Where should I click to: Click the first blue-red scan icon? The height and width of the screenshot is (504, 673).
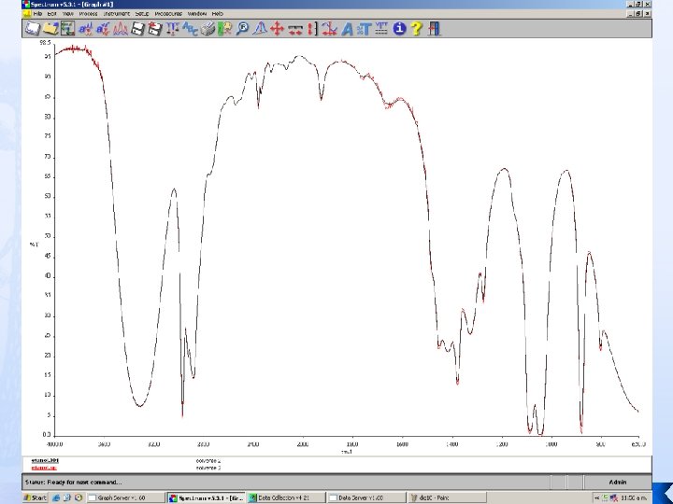pos(85,29)
